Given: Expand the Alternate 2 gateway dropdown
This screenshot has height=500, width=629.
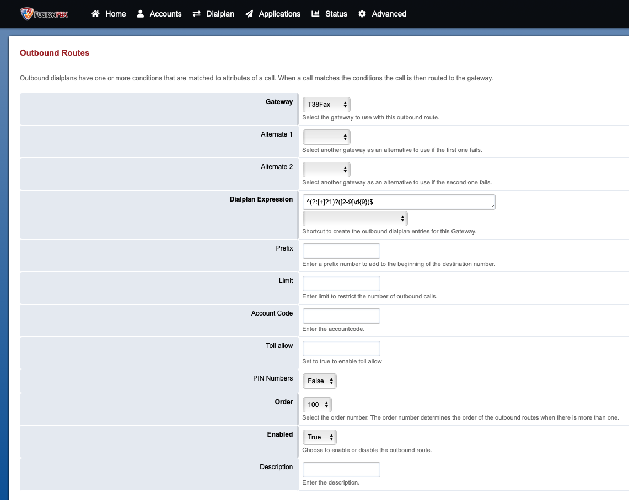Looking at the screenshot, I should click(326, 169).
